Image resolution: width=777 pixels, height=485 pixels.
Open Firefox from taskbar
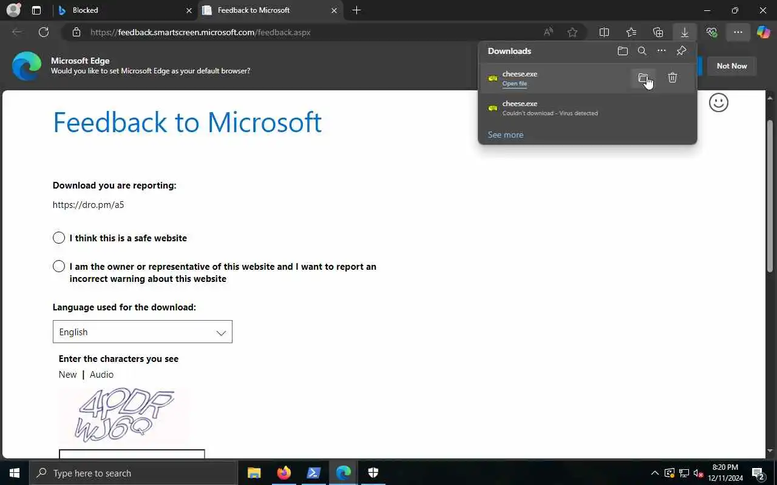click(x=284, y=473)
